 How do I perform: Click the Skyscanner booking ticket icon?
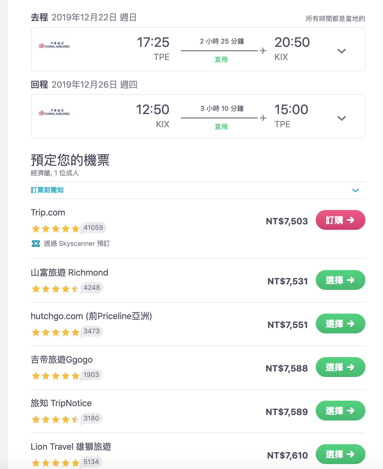(36, 244)
